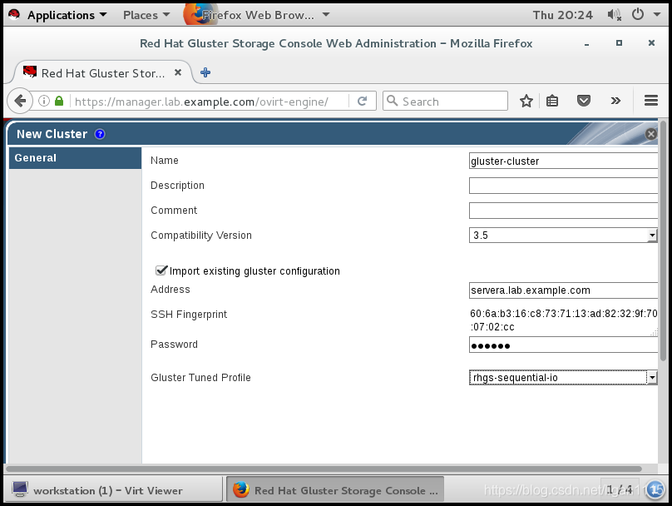Image resolution: width=672 pixels, height=506 pixels.
Task: Click the New Cluster help question-mark icon
Action: (x=100, y=134)
